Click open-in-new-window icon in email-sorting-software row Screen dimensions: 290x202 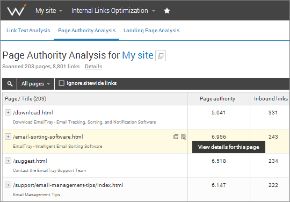click(176, 136)
